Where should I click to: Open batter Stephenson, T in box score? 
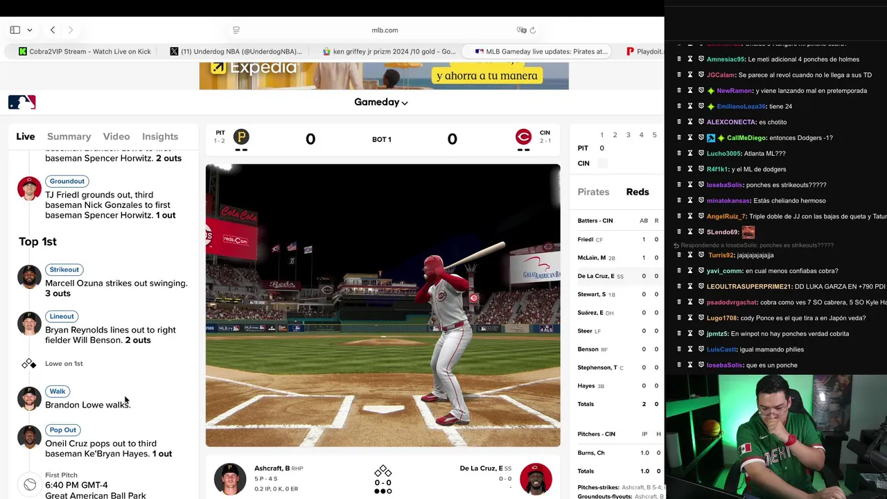coord(597,367)
